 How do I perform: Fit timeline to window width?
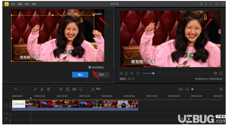pos(181,89)
